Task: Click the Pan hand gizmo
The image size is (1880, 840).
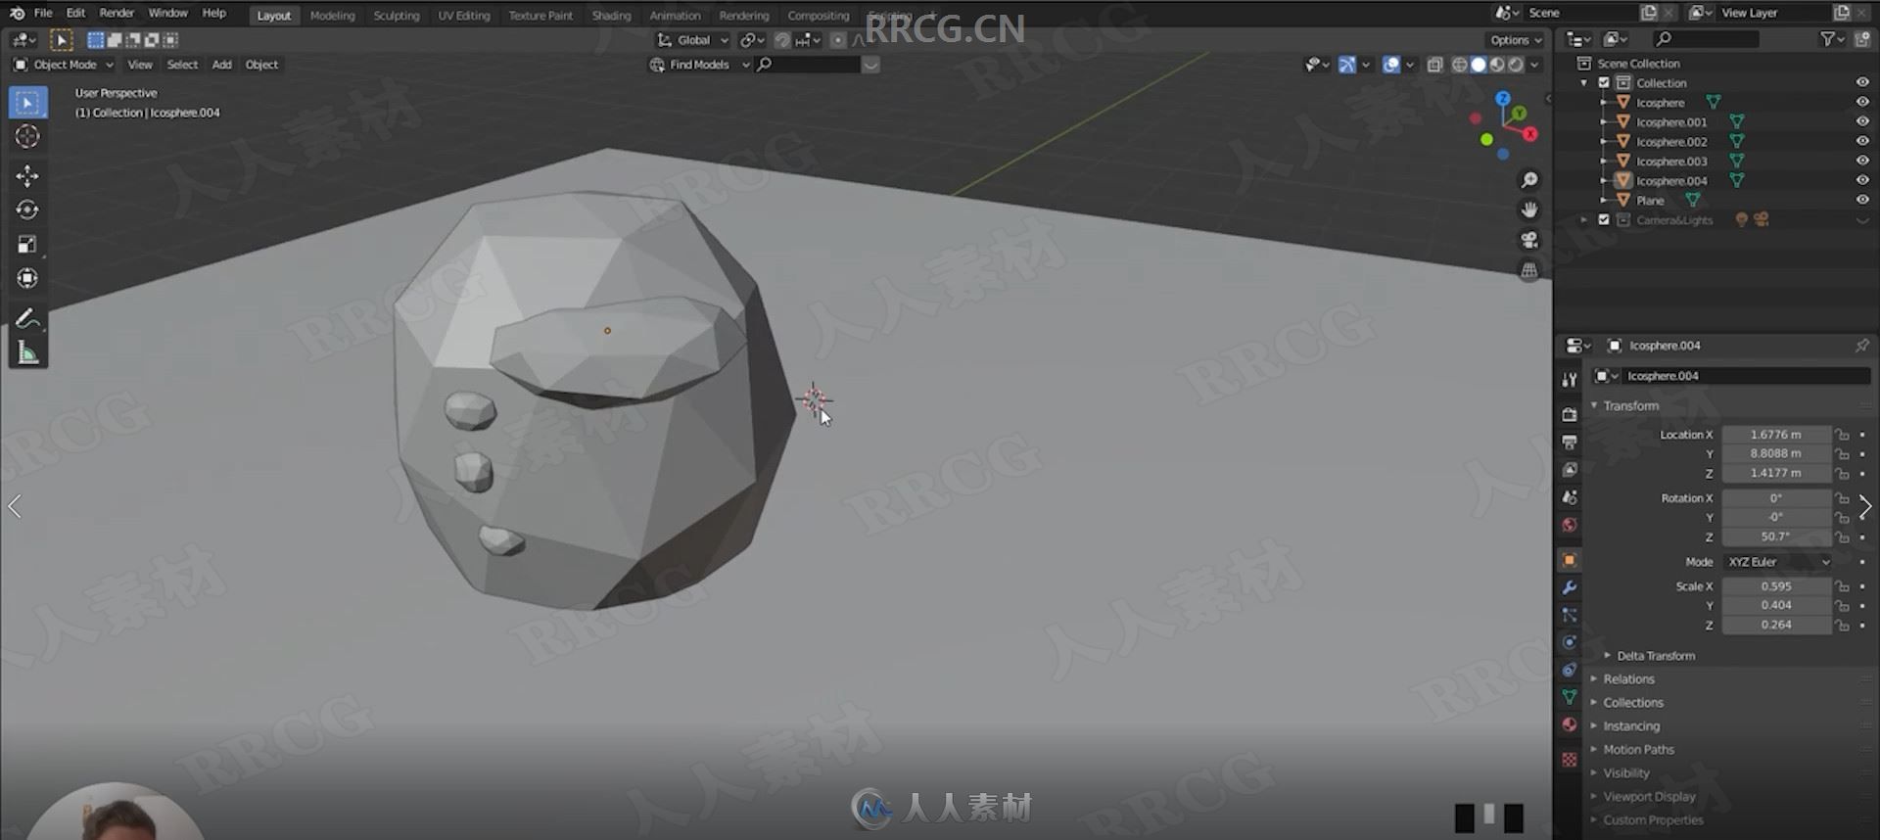Action: 1528,210
